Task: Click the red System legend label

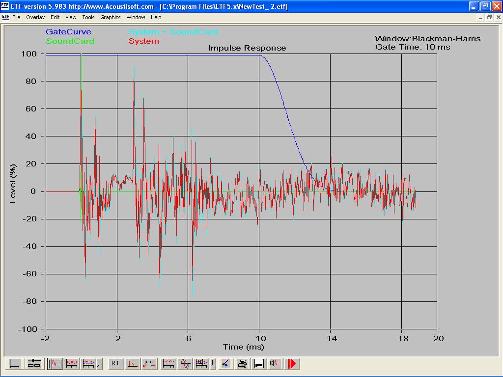Action: (143, 41)
